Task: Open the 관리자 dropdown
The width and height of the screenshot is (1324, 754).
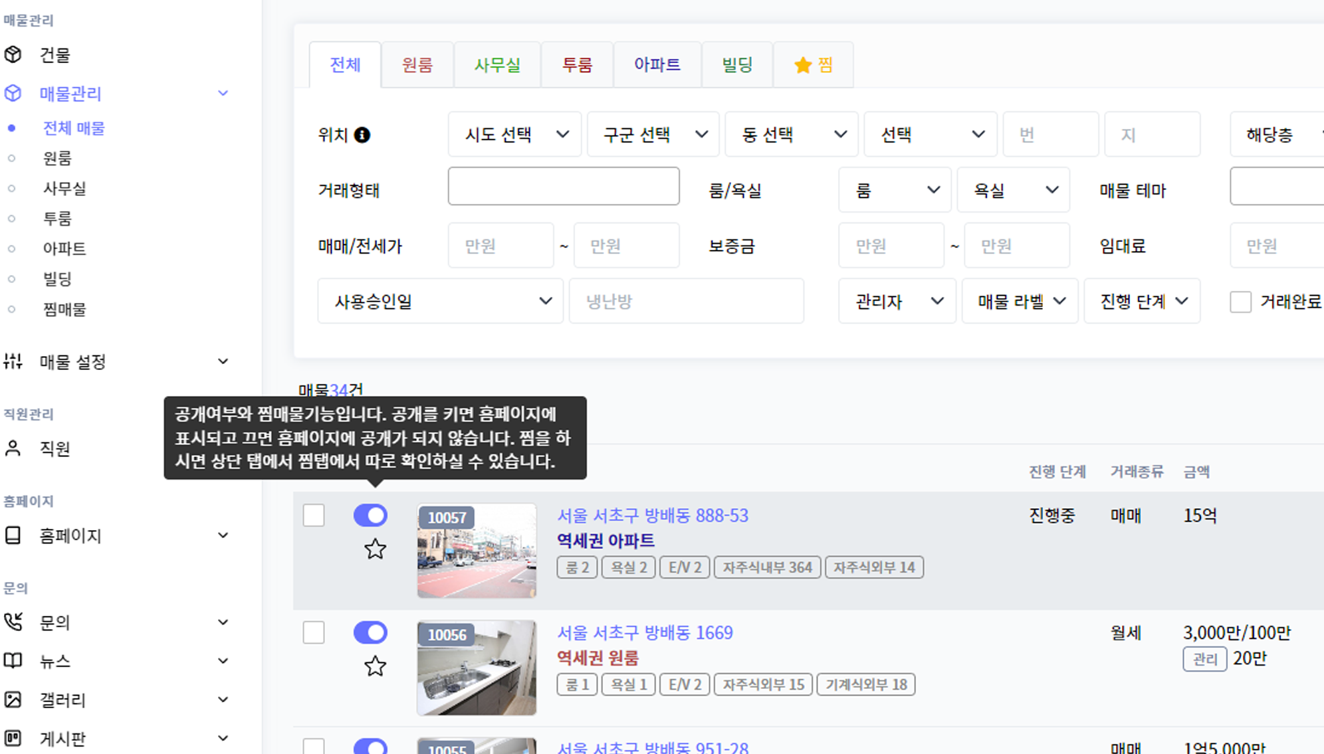Action: tap(897, 301)
